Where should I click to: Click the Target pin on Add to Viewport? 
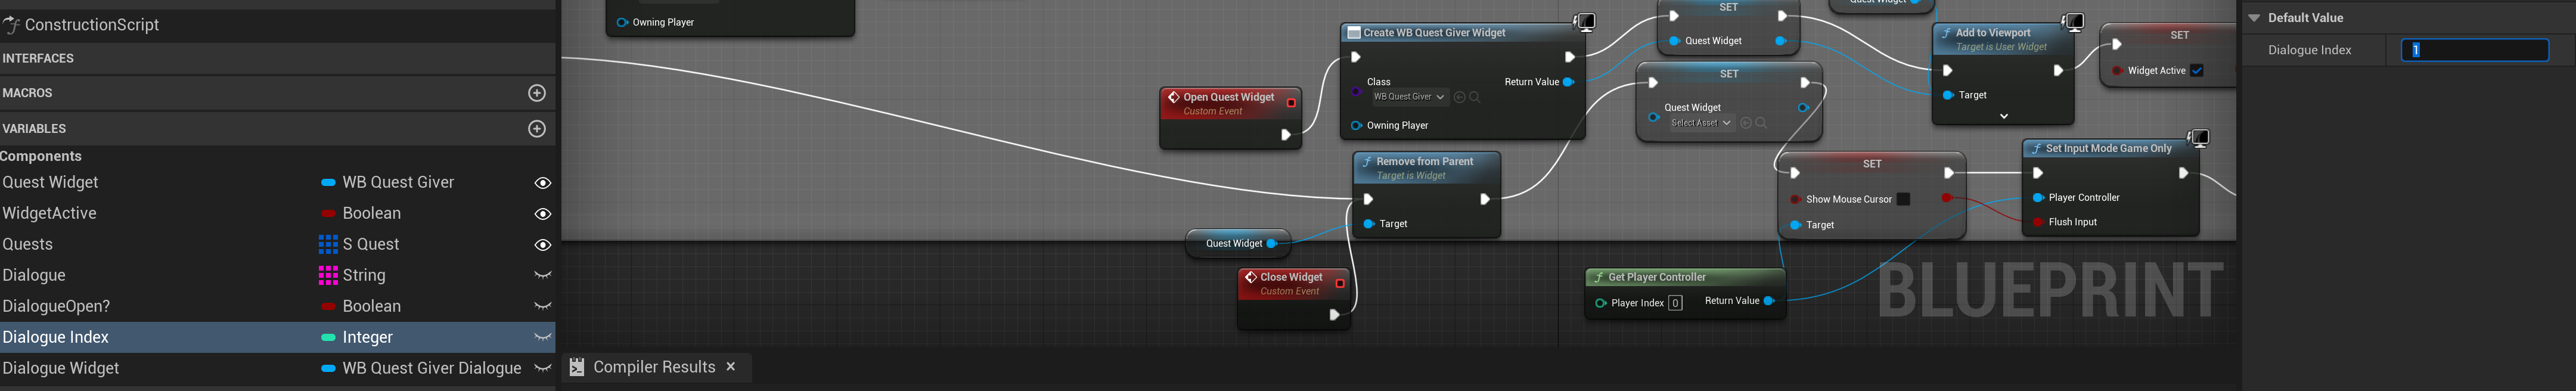click(x=1948, y=95)
